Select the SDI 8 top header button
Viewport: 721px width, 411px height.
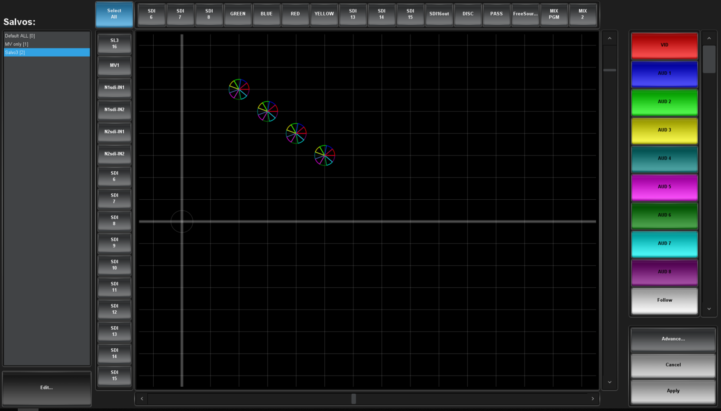[x=209, y=14]
